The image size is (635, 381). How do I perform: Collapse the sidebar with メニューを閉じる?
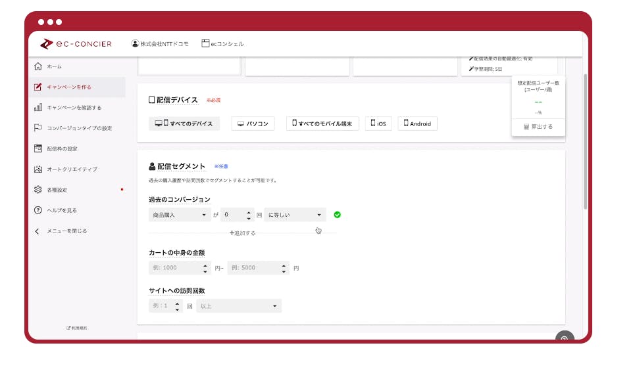click(x=67, y=231)
